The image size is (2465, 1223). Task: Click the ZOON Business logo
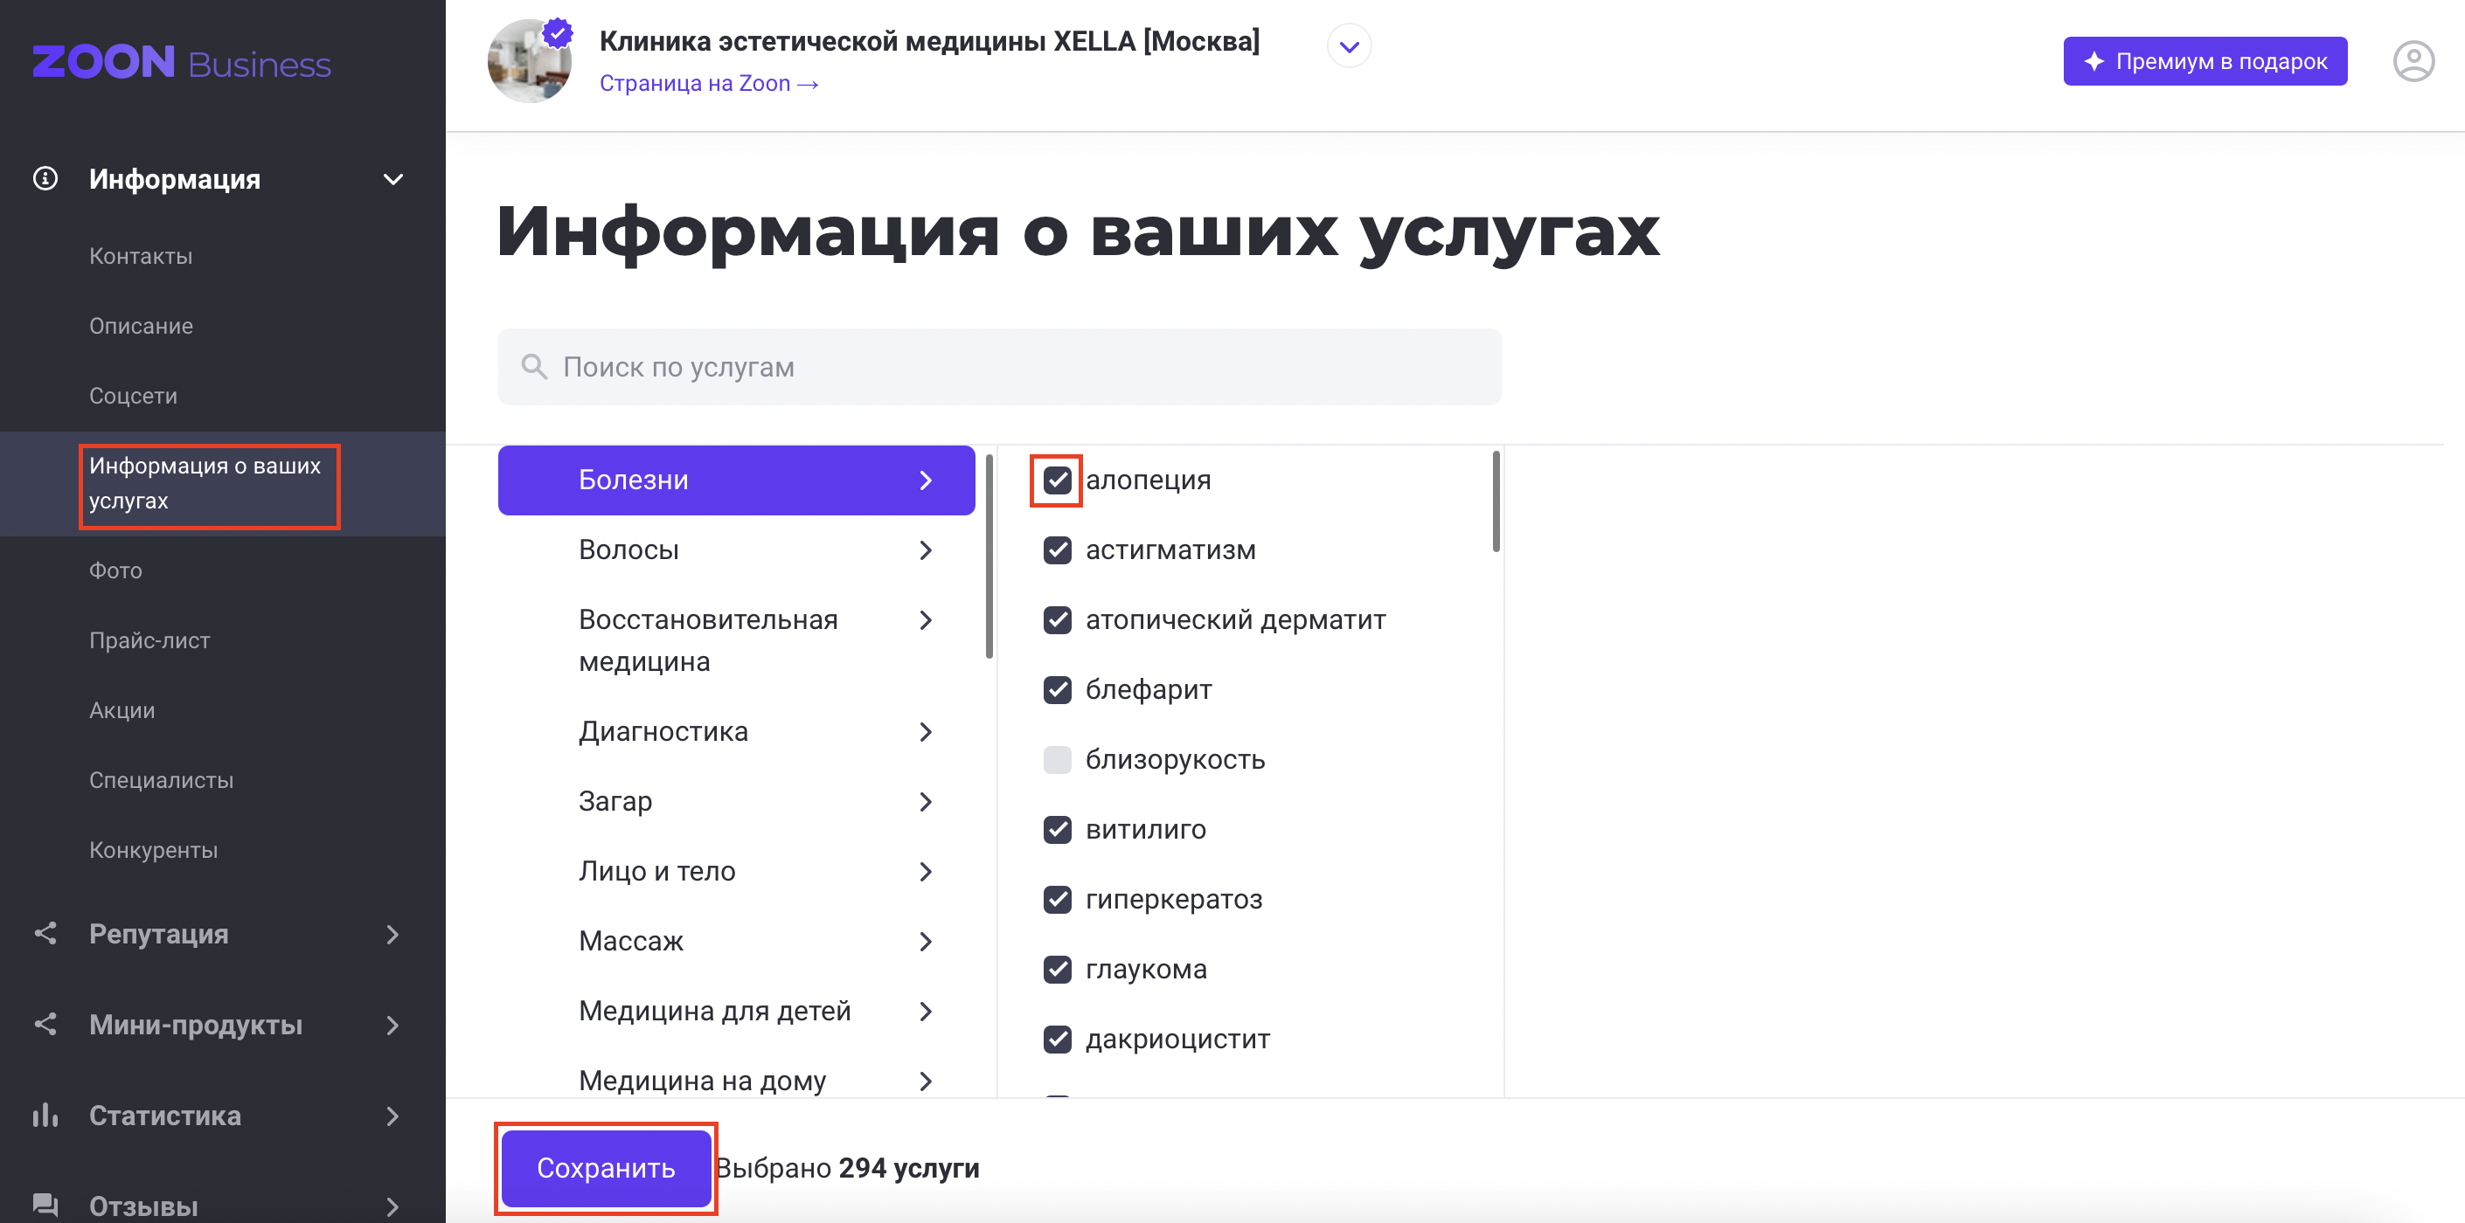[182, 63]
